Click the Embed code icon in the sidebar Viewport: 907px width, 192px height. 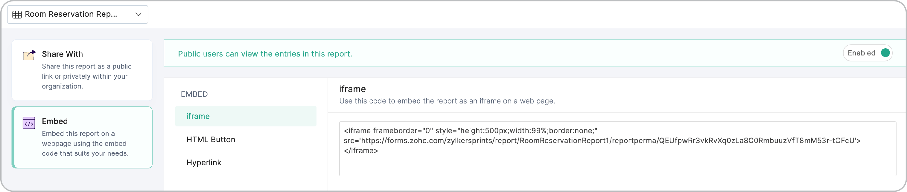click(x=29, y=123)
